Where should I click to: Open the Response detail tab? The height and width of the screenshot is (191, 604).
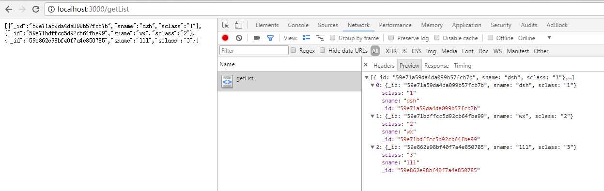436,66
